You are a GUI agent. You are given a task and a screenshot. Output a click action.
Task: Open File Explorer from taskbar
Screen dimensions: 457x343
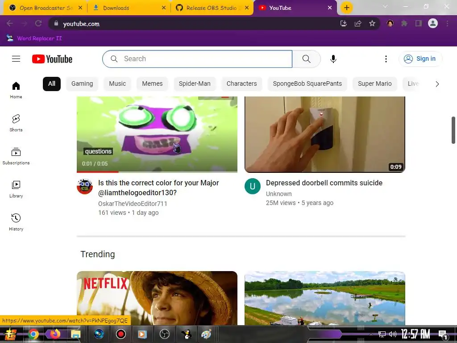pyautogui.click(x=76, y=334)
